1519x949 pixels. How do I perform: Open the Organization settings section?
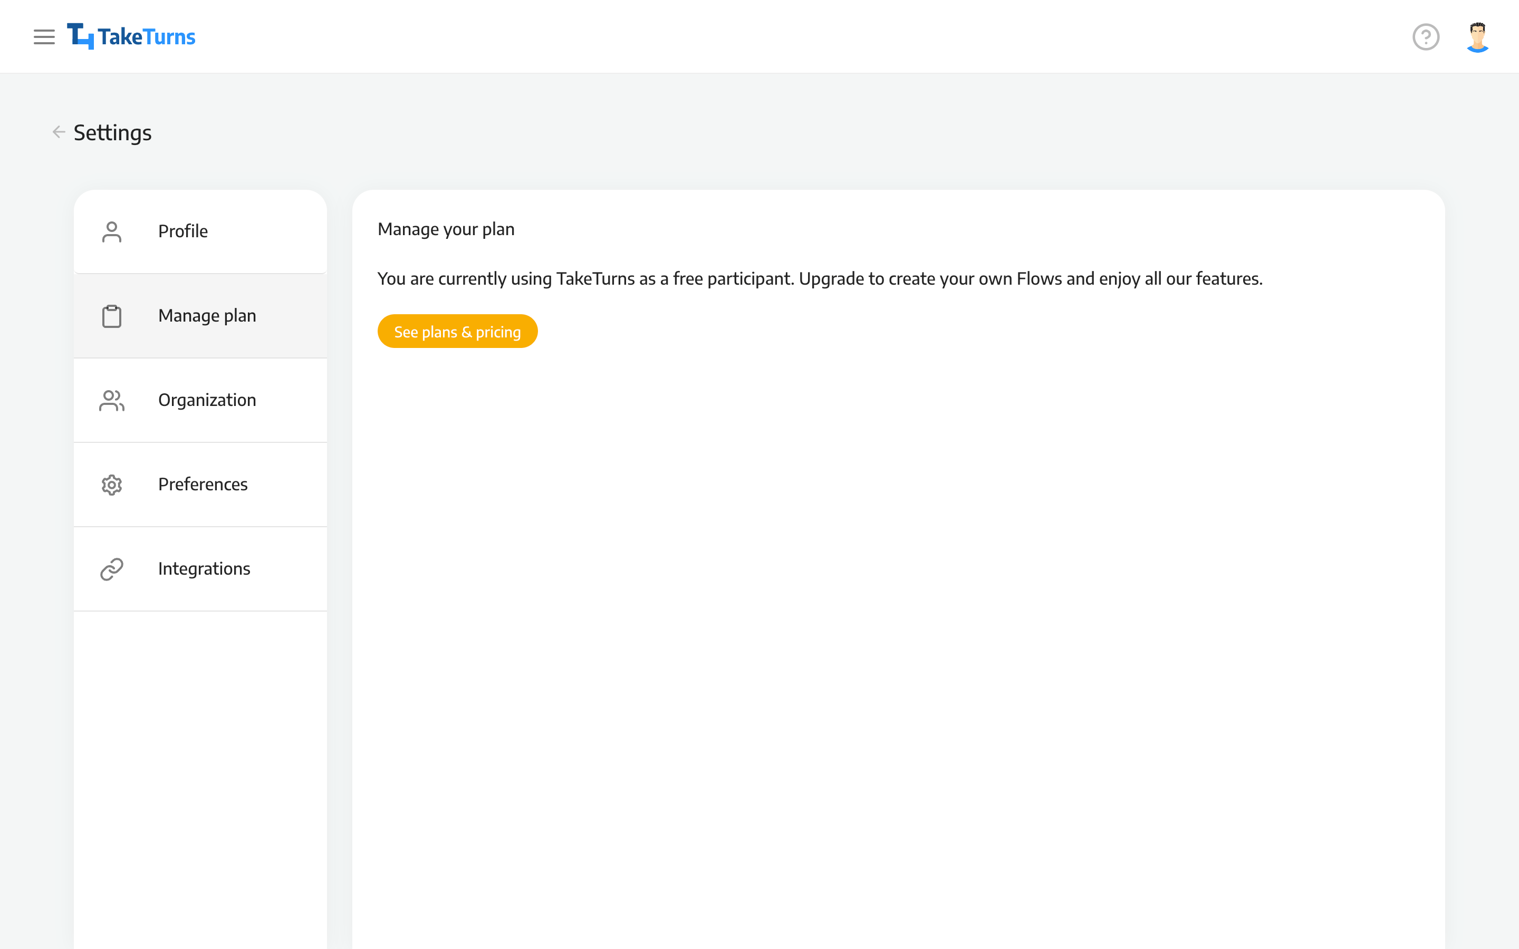tap(200, 401)
